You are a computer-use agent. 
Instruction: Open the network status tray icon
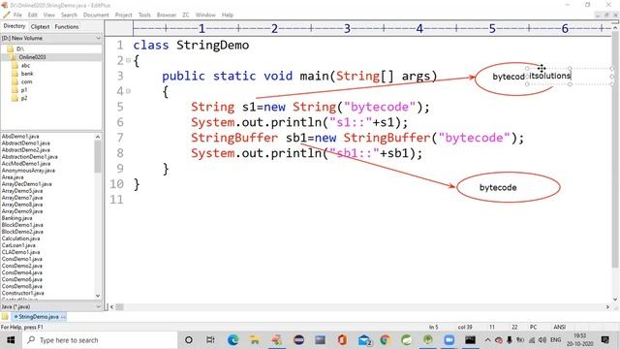point(532,340)
